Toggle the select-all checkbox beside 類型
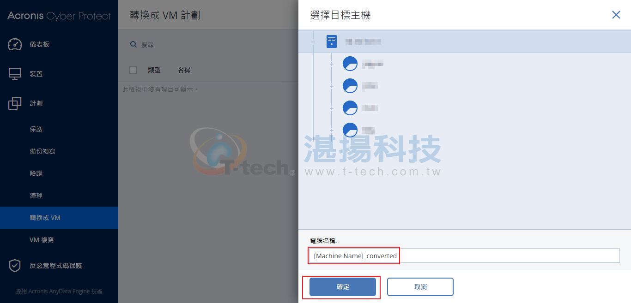The image size is (631, 303). (133, 70)
